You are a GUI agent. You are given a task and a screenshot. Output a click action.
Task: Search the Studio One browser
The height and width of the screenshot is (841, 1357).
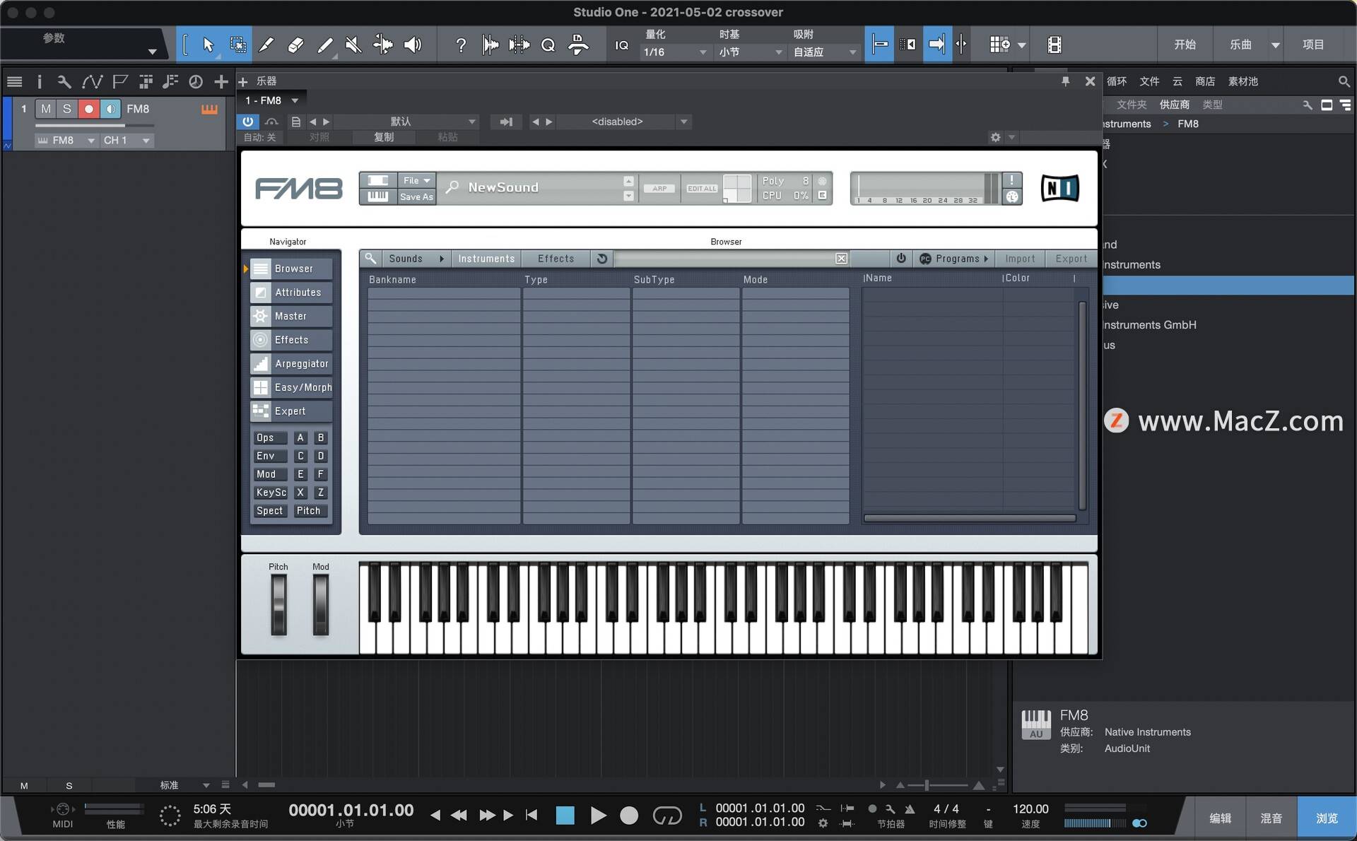pos(1344,81)
